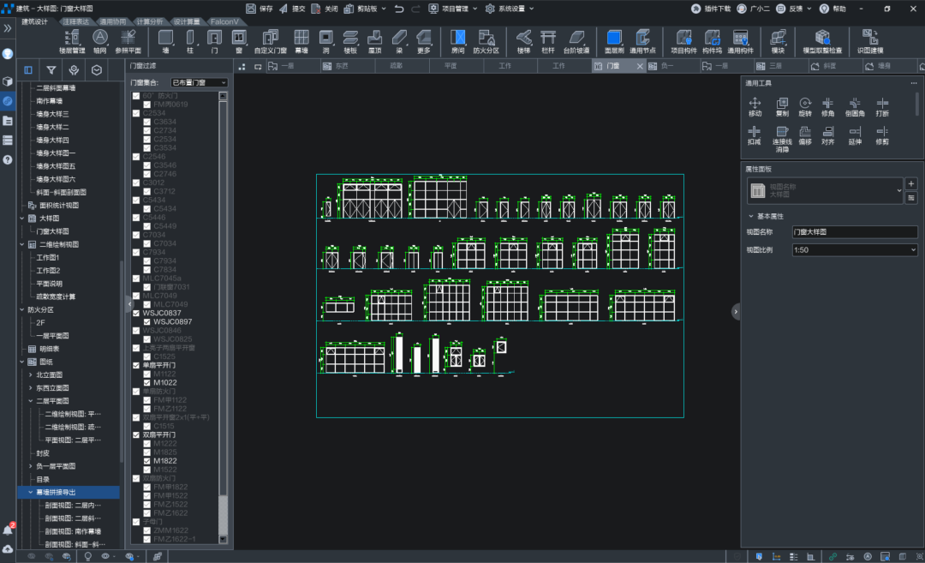
Task: Select the 轴网 (grid) tool
Action: (x=100, y=41)
